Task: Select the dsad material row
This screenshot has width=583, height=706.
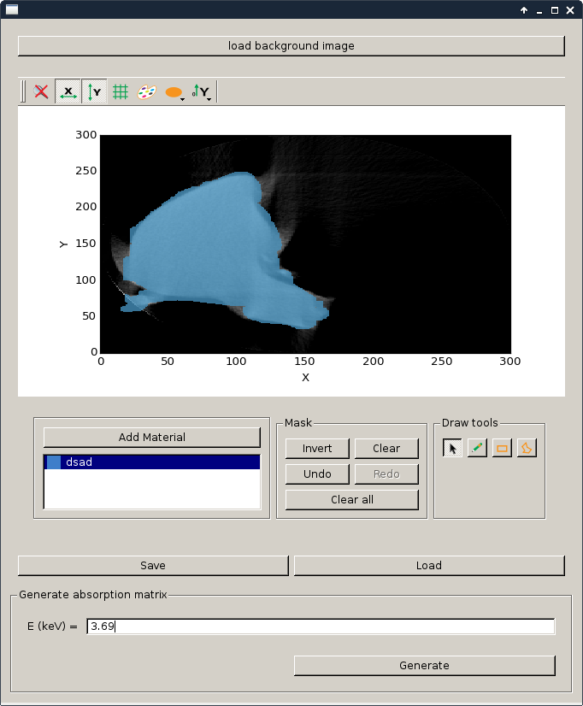Action: pos(152,462)
